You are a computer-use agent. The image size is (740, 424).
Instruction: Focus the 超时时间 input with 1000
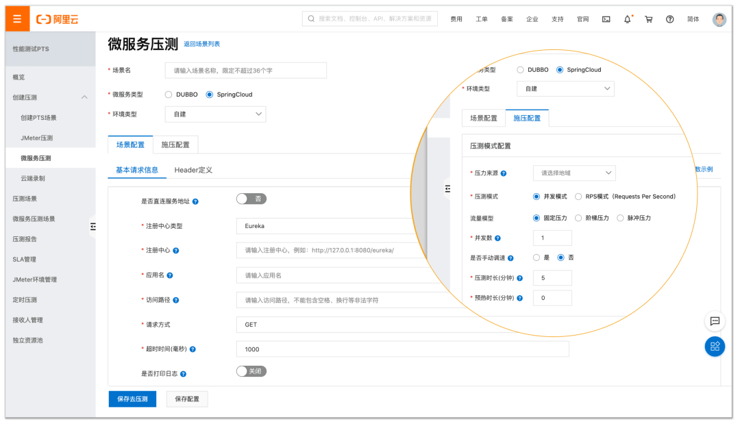[x=403, y=349]
